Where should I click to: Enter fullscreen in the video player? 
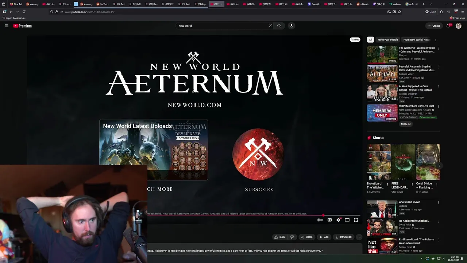click(356, 220)
